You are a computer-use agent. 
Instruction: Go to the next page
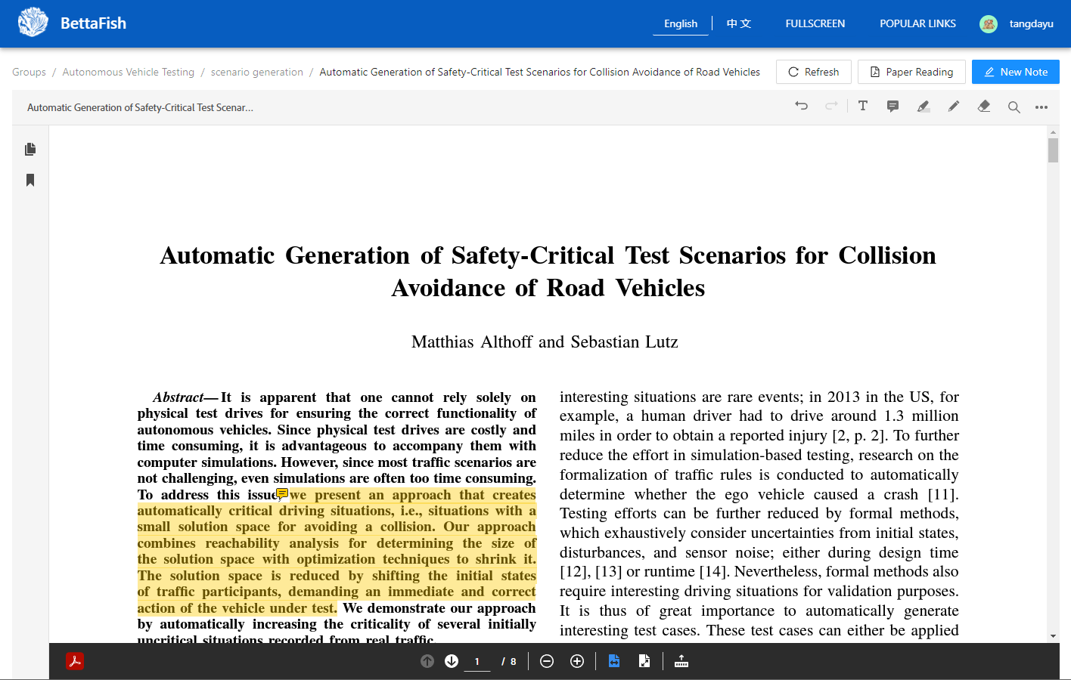[x=452, y=661]
